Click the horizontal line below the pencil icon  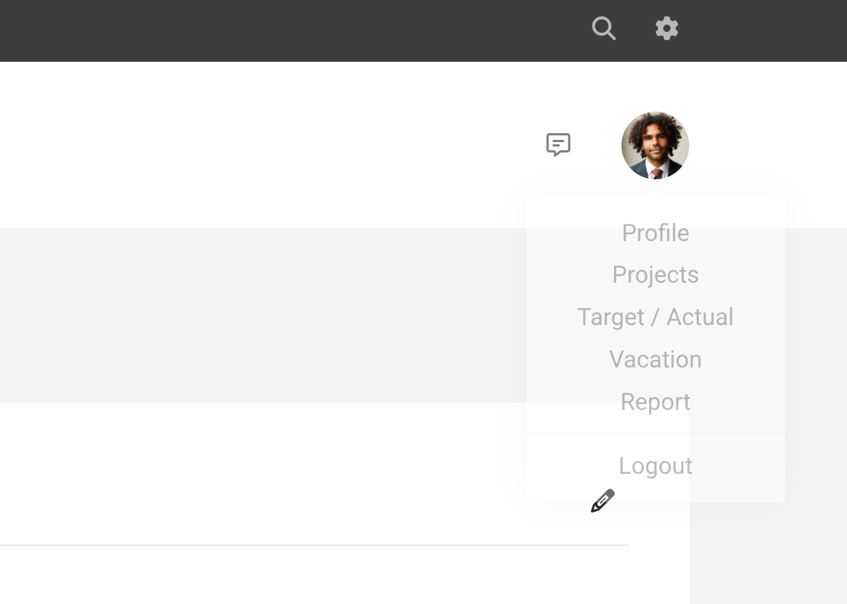pyautogui.click(x=314, y=545)
